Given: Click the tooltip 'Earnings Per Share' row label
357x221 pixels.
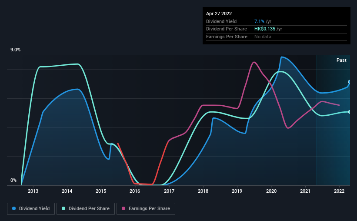Looking at the screenshot, I should [227, 37].
